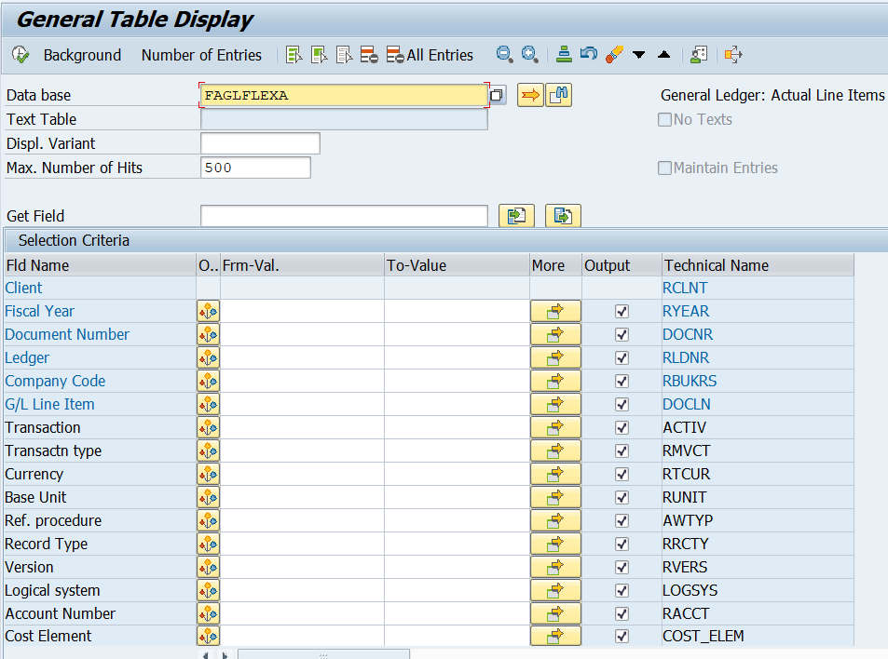
Task: Click first Get Field button icon
Action: coord(516,216)
